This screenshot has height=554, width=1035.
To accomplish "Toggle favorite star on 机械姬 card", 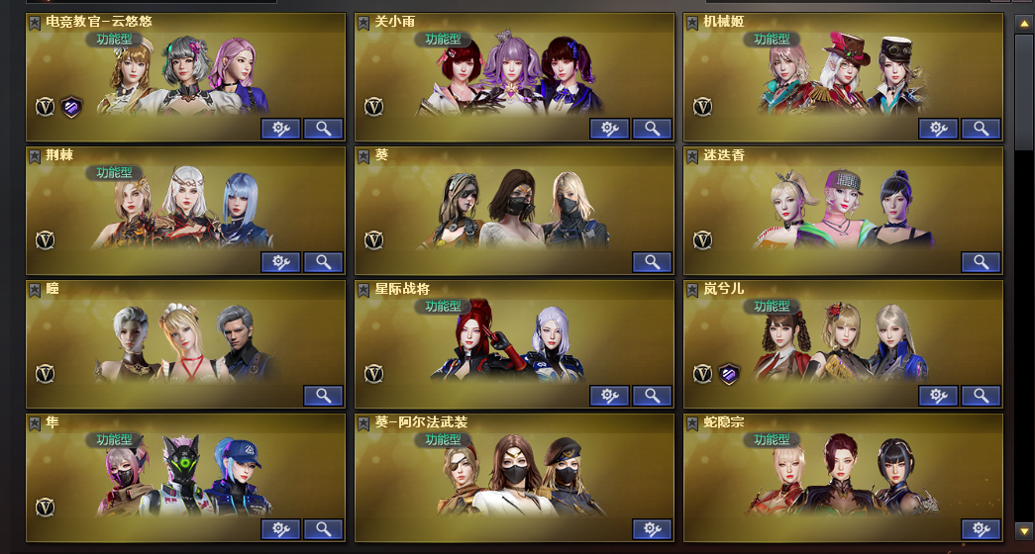I will (x=691, y=23).
